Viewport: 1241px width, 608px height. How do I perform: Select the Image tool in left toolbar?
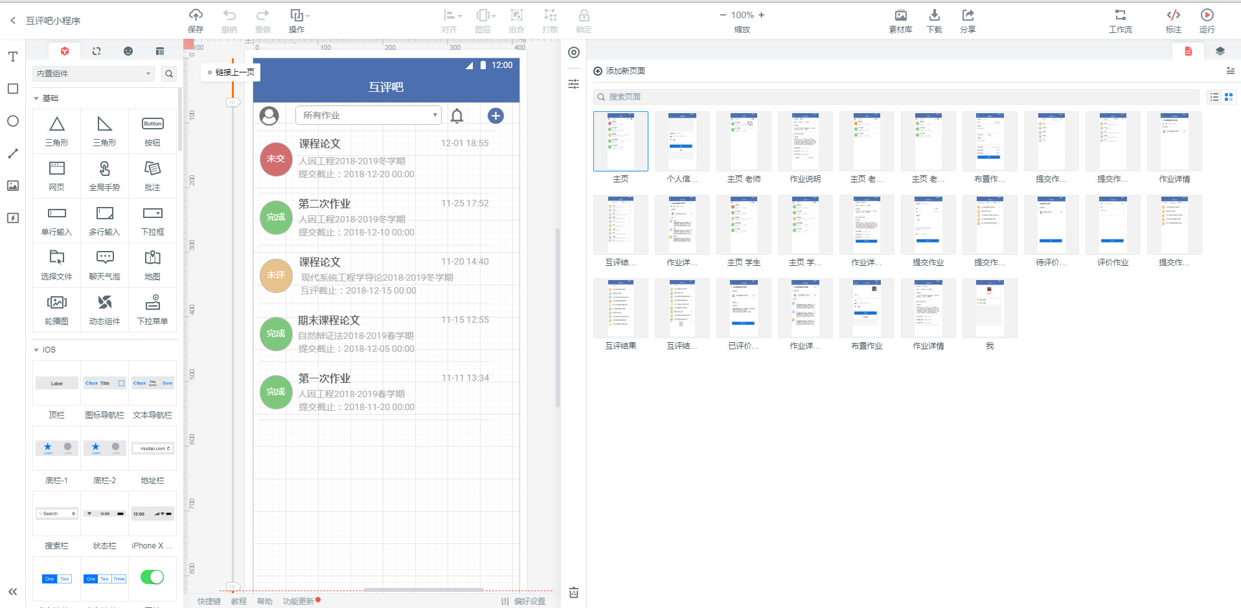tap(13, 186)
